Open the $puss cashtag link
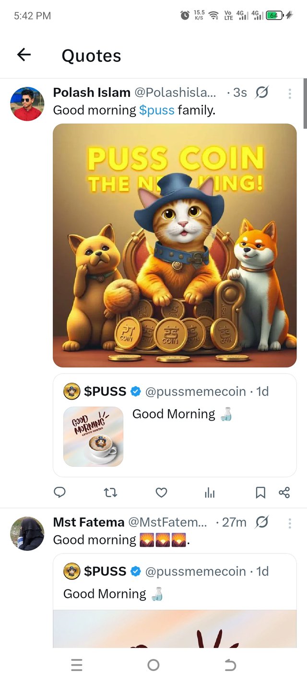The height and width of the screenshot is (682, 307). (x=156, y=110)
